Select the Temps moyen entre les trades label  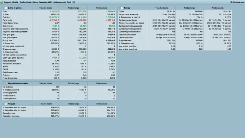132,23
